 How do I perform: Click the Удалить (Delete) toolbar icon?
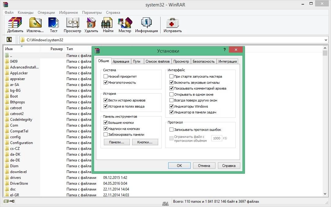pyautogui.click(x=91, y=23)
